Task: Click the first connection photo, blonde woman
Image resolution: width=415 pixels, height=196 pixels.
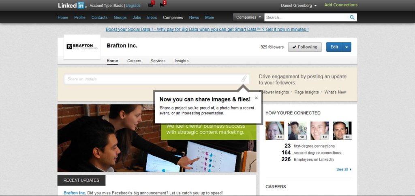Action: (x=275, y=131)
